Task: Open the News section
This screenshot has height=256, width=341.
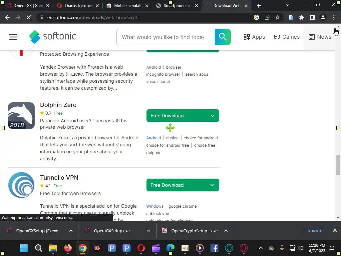Action: point(320,37)
